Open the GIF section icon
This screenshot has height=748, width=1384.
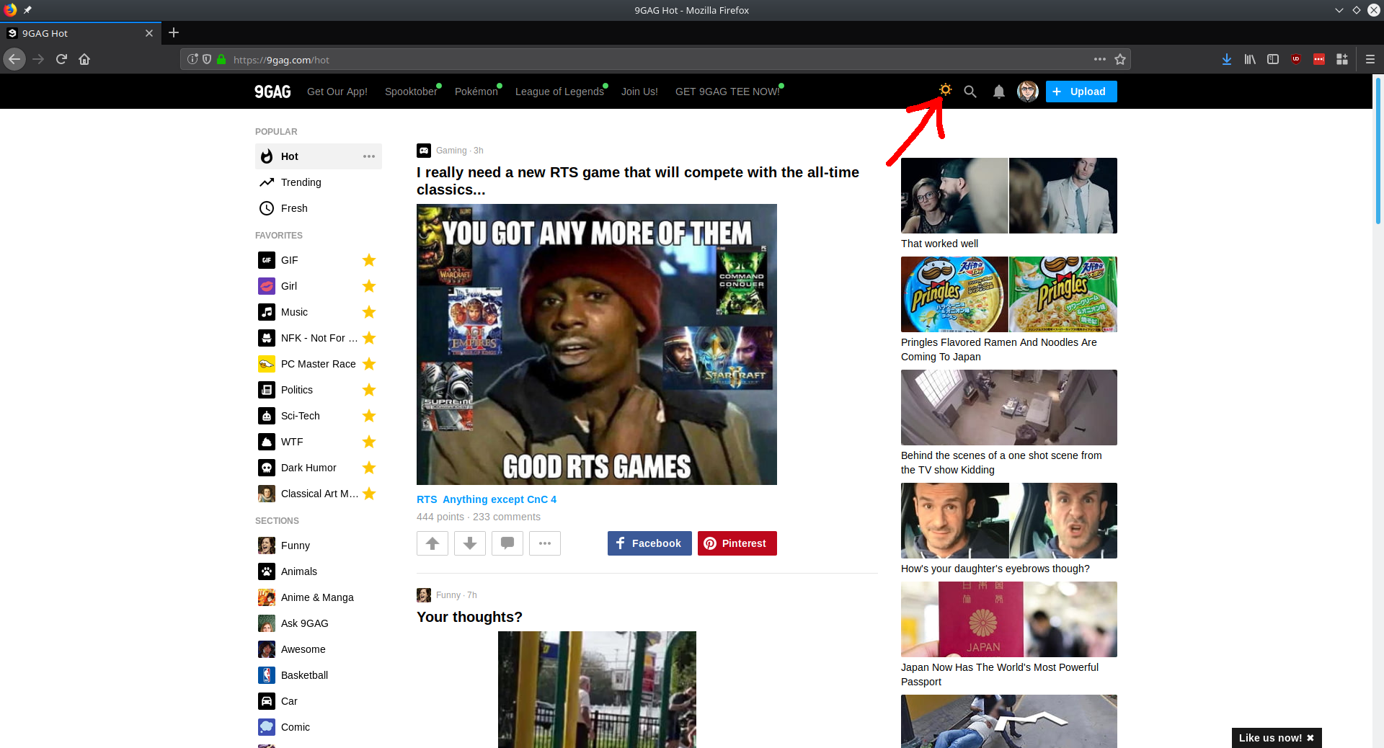click(x=267, y=260)
